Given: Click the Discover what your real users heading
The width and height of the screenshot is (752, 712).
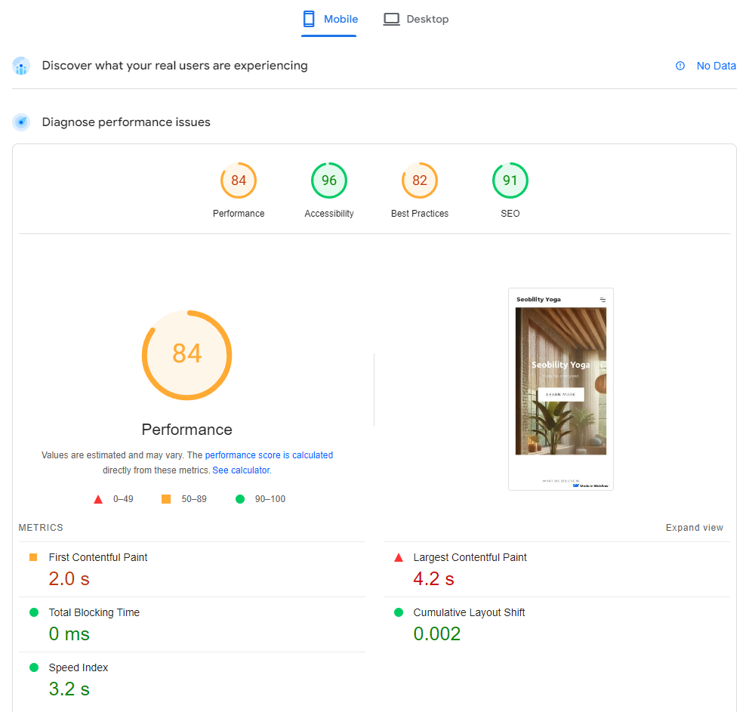Looking at the screenshot, I should point(174,66).
